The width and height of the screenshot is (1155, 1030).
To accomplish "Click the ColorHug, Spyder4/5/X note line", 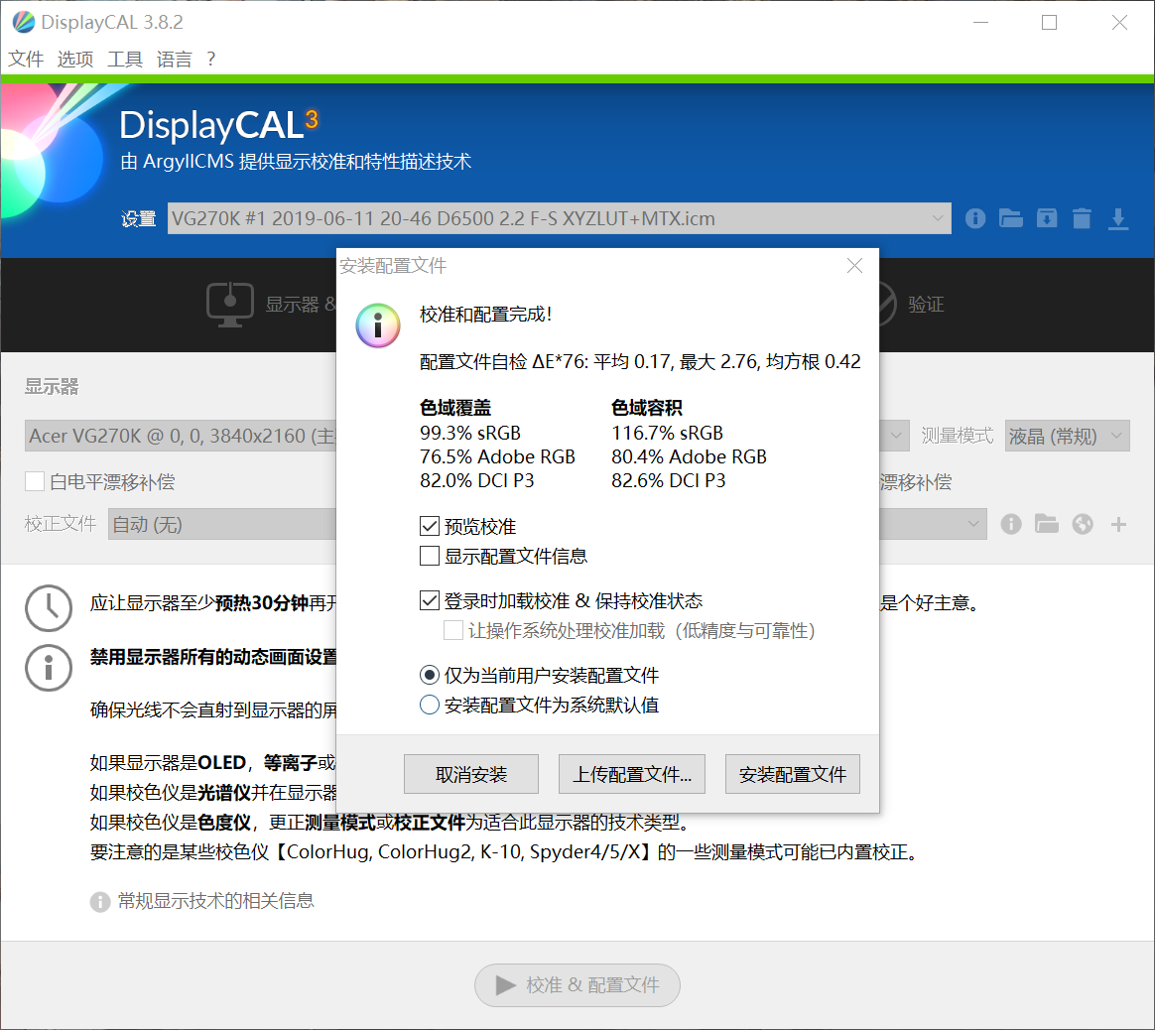I will click(x=504, y=852).
